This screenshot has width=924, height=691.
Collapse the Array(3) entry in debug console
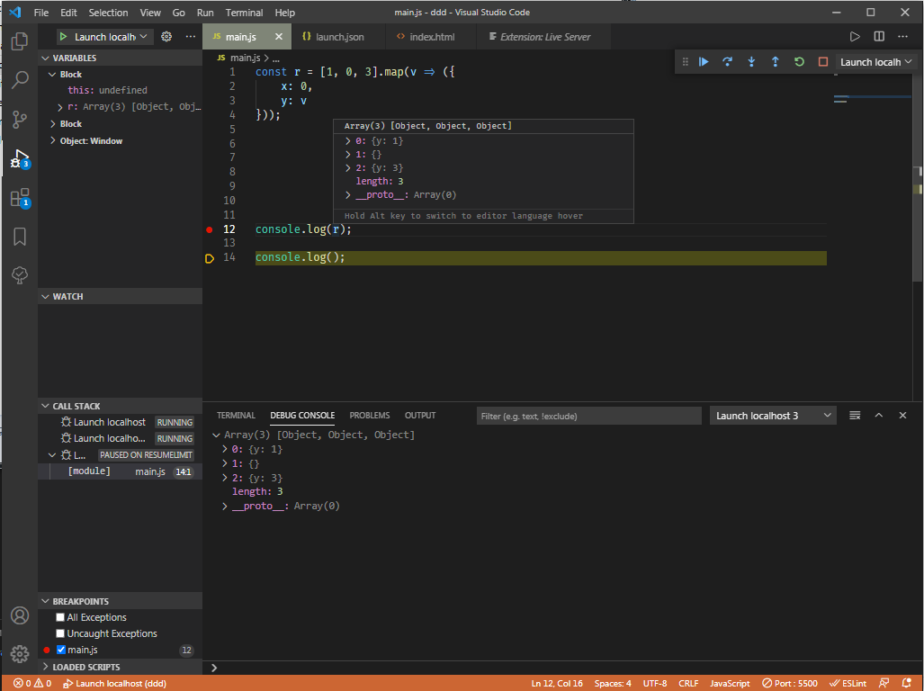216,435
